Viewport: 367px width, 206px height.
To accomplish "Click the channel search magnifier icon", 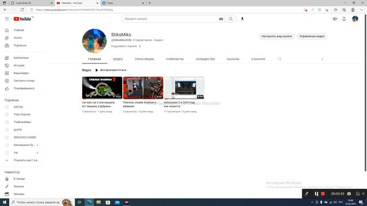I will coord(280,59).
